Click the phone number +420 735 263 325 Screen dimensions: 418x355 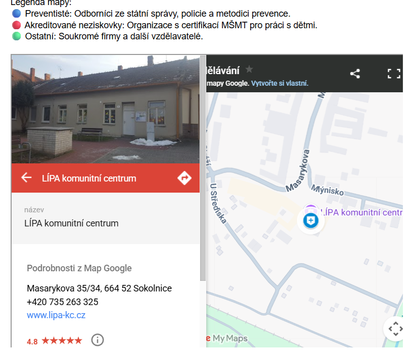click(63, 302)
